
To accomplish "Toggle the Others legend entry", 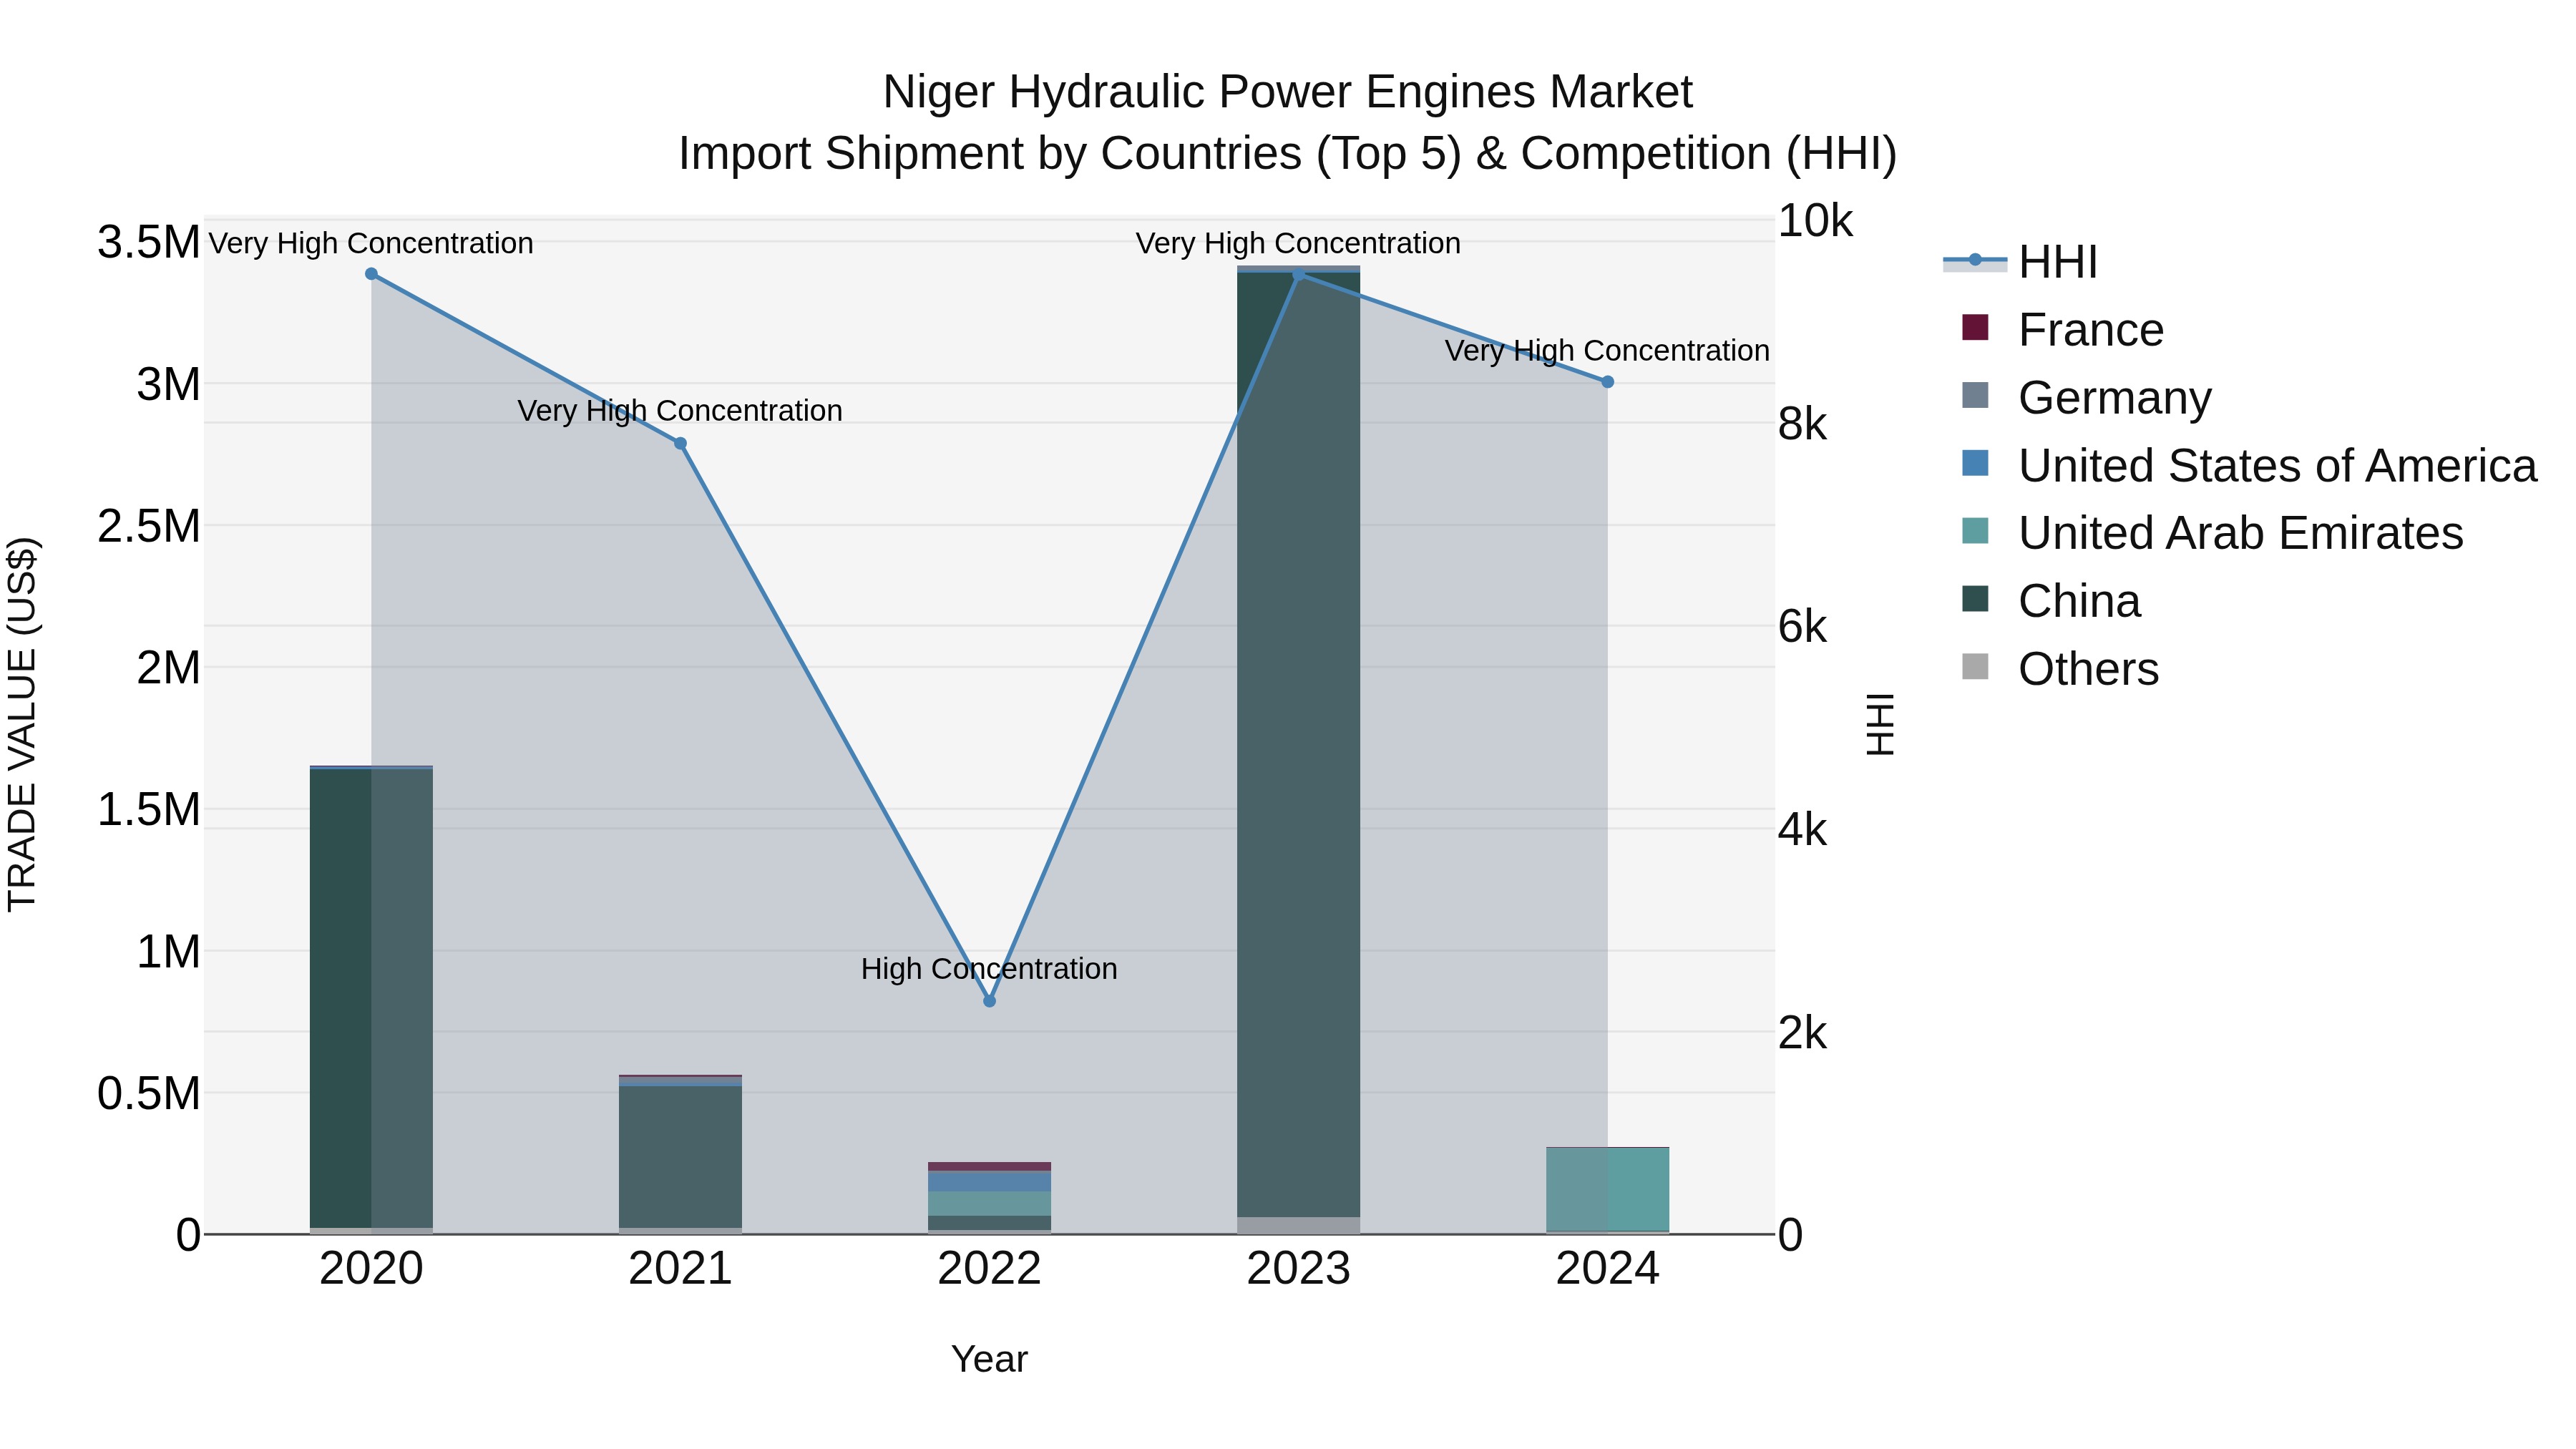I will (2060, 669).
